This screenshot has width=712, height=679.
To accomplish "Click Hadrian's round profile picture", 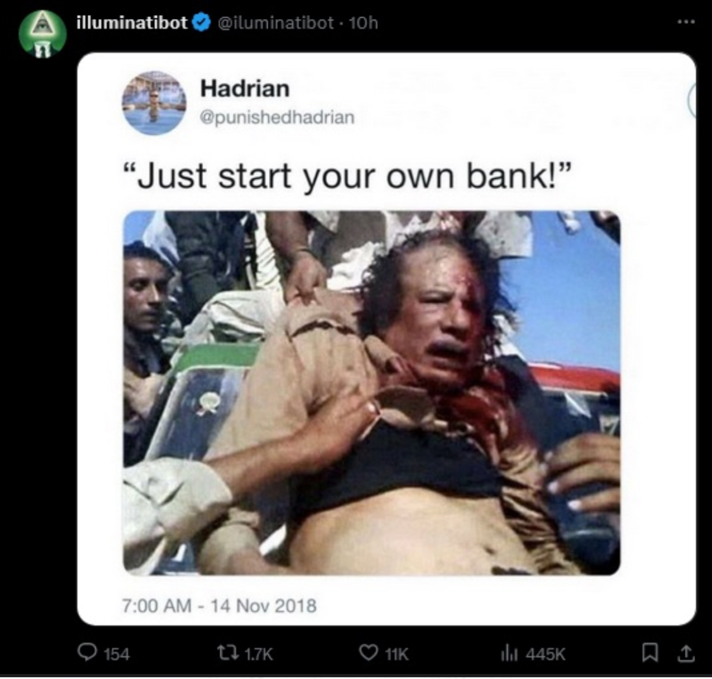I will click(154, 103).
